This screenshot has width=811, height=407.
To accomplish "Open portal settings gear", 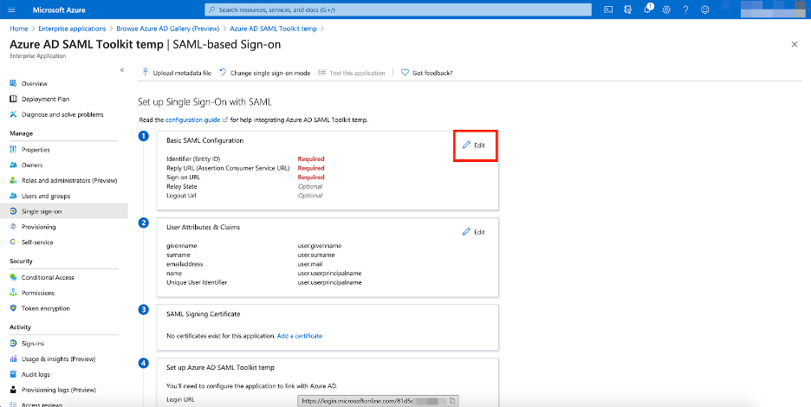I will [x=666, y=10].
